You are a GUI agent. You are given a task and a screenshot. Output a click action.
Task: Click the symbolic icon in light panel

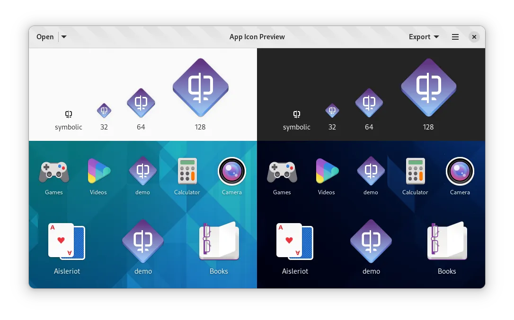[69, 114]
